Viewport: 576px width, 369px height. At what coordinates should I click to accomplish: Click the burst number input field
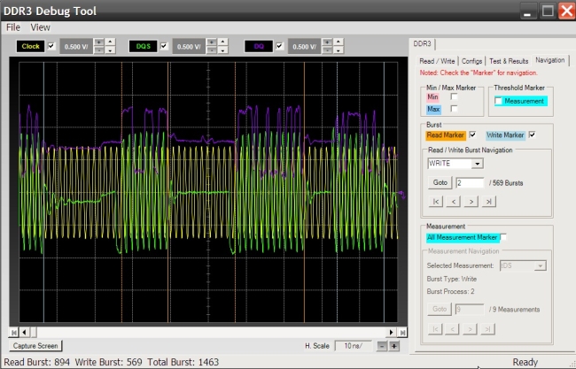tap(470, 182)
